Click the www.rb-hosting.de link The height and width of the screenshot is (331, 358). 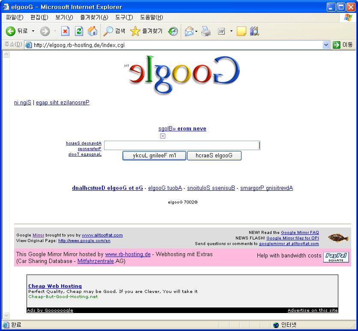tap(128, 254)
